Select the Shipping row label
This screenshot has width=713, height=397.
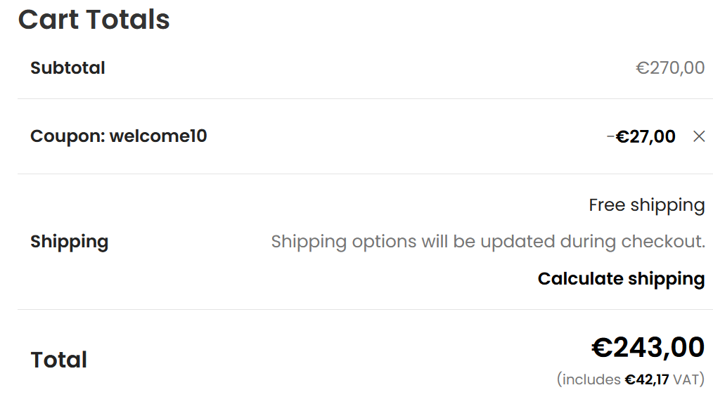pyautogui.click(x=69, y=242)
